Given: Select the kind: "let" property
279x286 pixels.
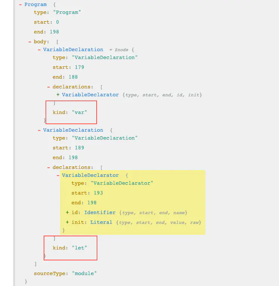Looking at the screenshot, I should (70, 248).
